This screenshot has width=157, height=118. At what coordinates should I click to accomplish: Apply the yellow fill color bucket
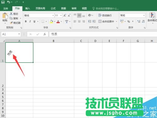51,21
